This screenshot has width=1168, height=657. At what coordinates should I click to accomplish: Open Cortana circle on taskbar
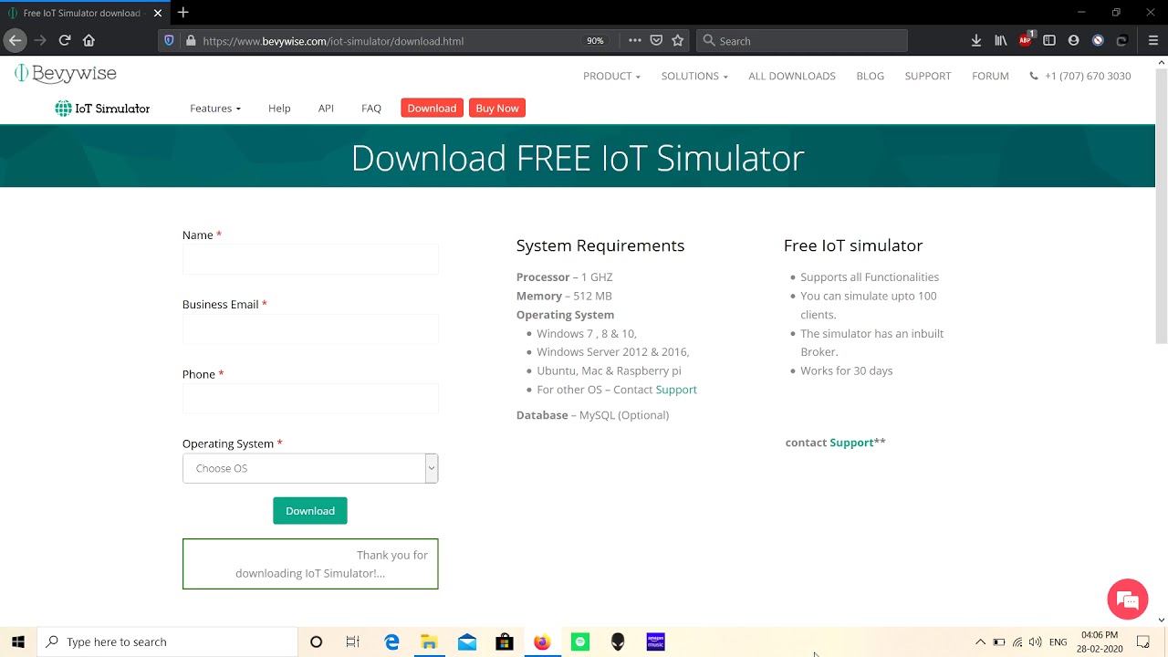pyautogui.click(x=316, y=642)
